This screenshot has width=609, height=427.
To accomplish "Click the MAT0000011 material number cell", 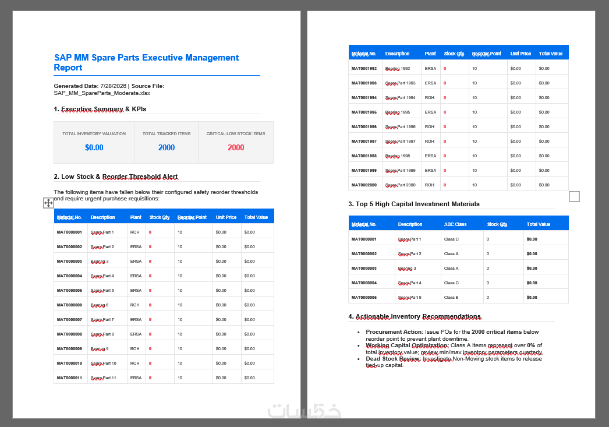I will pyautogui.click(x=70, y=377).
